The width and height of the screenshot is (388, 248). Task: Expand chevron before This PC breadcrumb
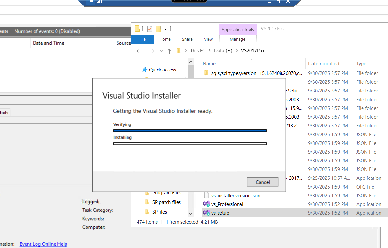(x=186, y=51)
